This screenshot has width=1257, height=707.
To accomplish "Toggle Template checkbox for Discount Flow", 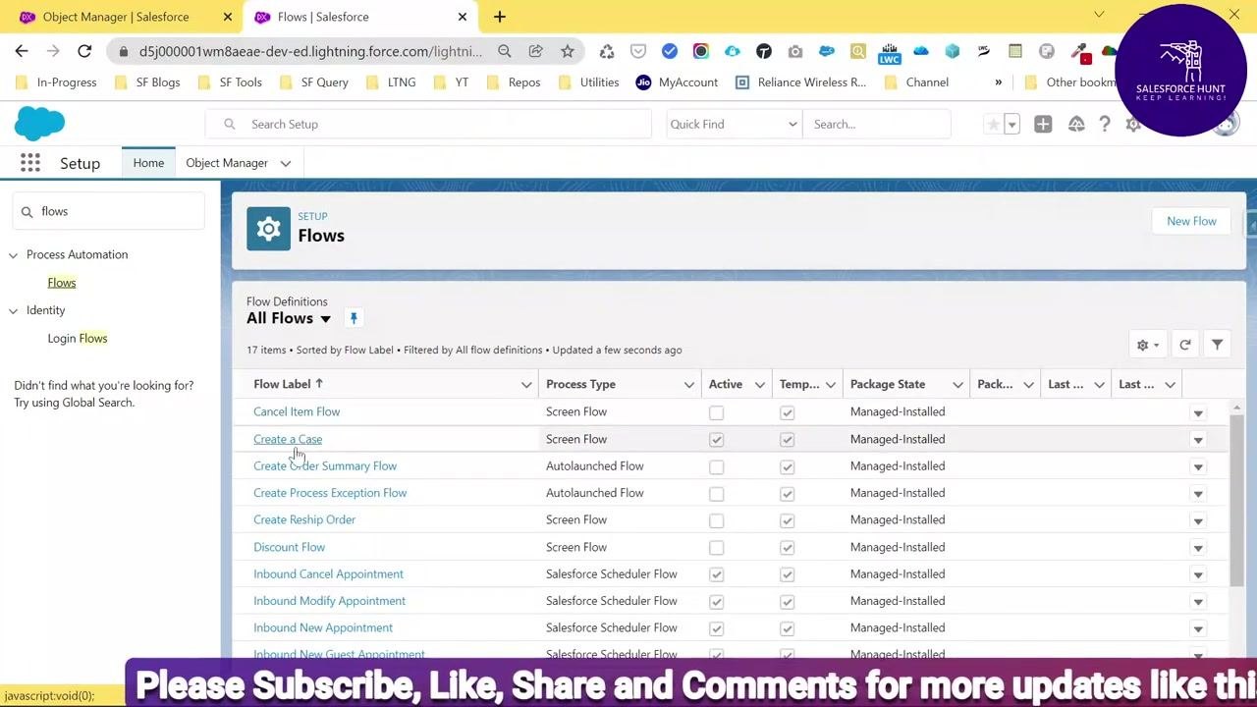I will point(788,548).
